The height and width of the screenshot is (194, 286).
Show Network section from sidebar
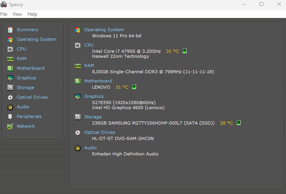26,126
